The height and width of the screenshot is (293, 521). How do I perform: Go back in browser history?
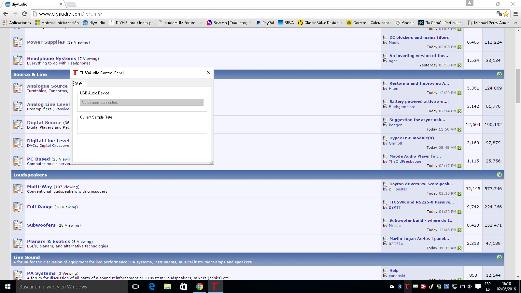tap(6, 14)
